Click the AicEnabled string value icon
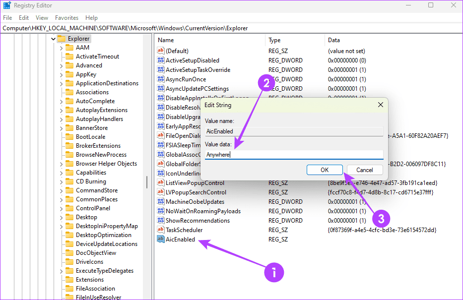The width and height of the screenshot is (463, 300). (x=160, y=240)
